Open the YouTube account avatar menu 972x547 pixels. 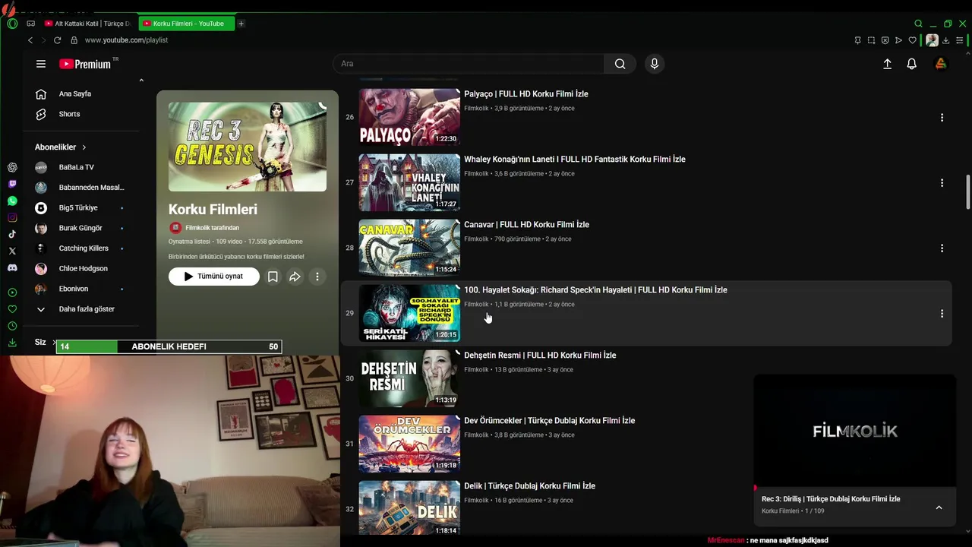tap(941, 64)
